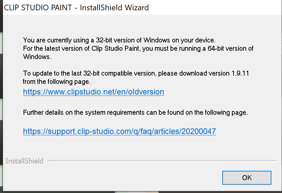Click the "Further details on the system" sentence
The height and width of the screenshot is (193, 282).
[135, 112]
